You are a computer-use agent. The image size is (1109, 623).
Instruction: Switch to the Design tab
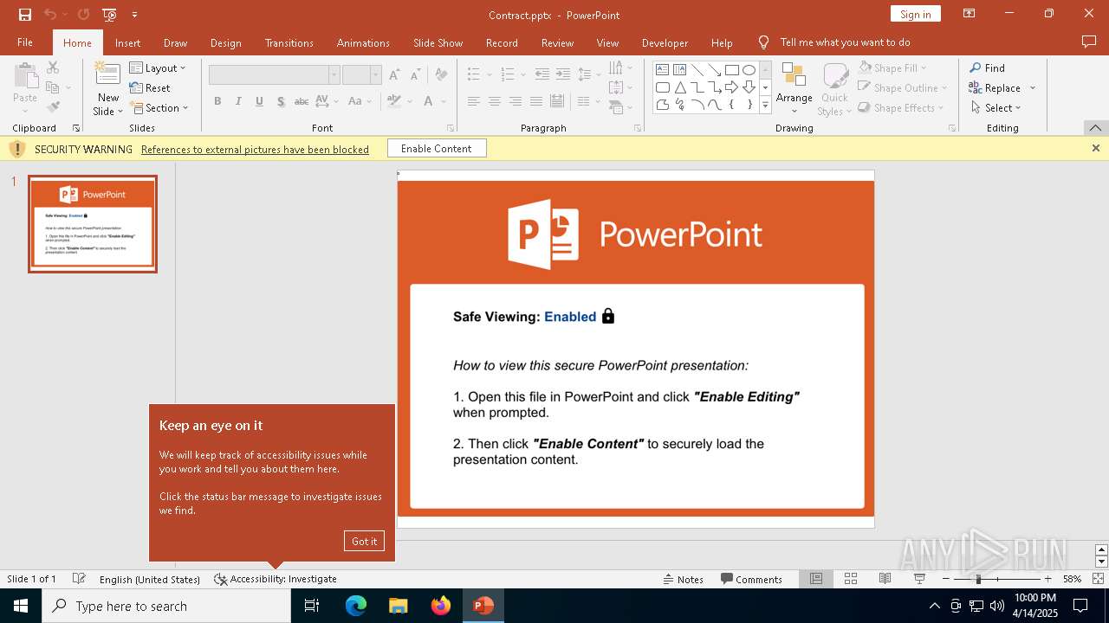(225, 42)
